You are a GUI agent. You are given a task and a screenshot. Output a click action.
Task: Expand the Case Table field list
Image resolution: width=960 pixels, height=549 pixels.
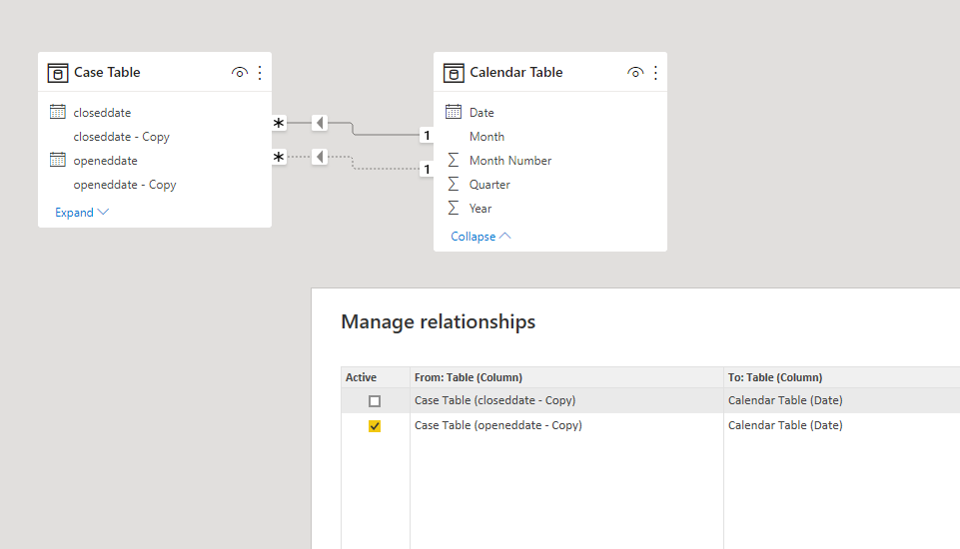pyautogui.click(x=82, y=213)
